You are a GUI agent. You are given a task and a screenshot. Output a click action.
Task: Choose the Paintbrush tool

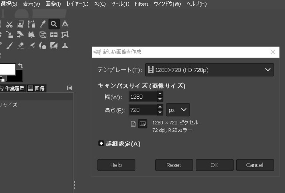click(9, 45)
